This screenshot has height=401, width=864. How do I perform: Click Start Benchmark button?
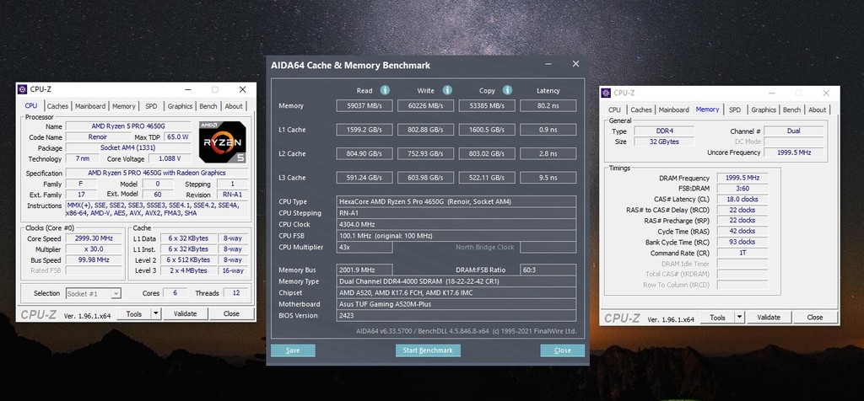click(428, 350)
